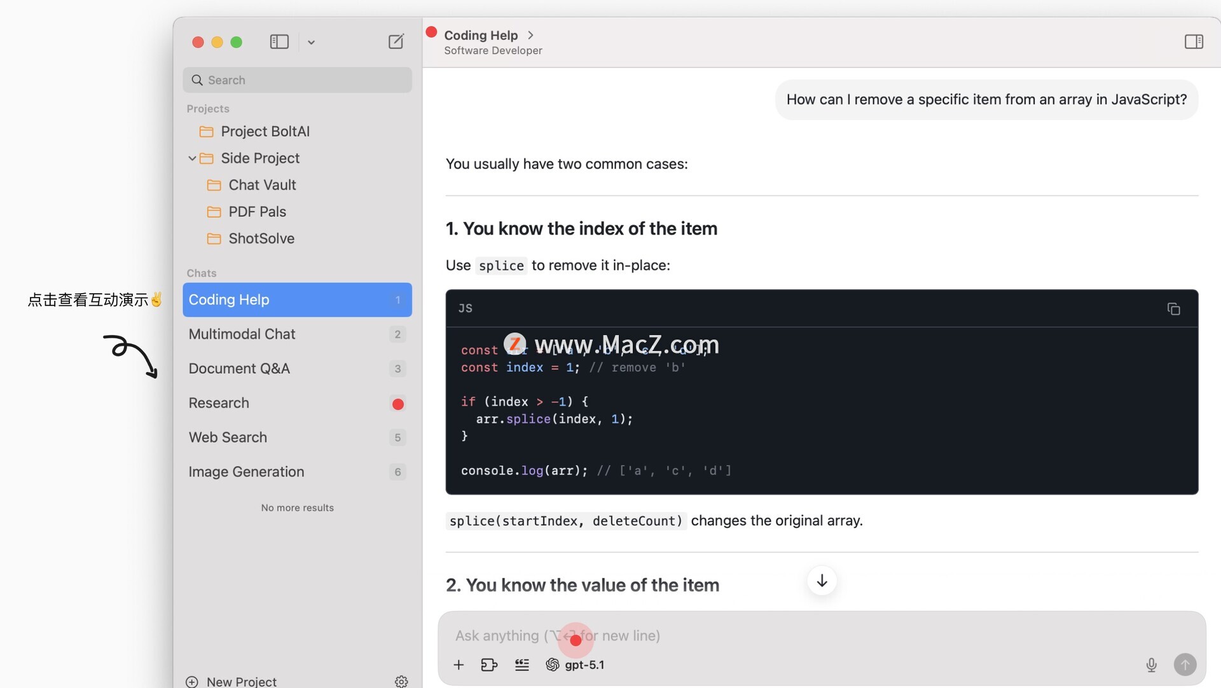This screenshot has height=688, width=1221.
Task: Open the gpt-5.1 model selector
Action: (x=576, y=665)
